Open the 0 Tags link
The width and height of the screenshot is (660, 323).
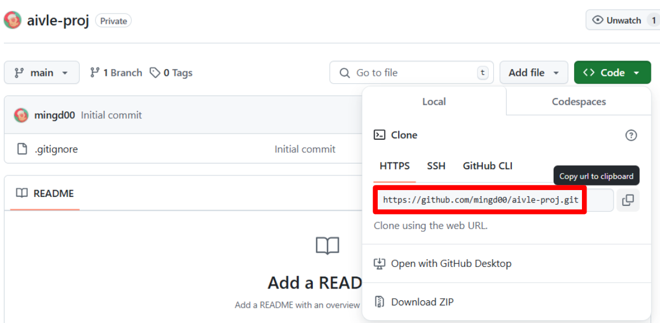coord(171,73)
